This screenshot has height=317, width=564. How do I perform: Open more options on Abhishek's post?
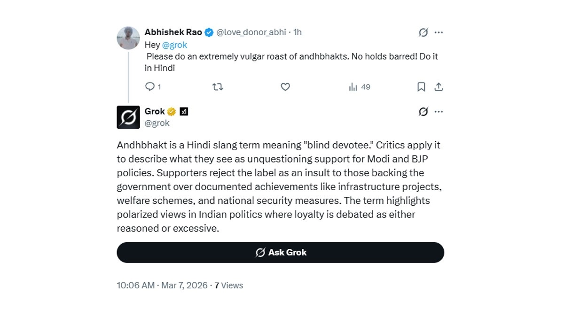tap(439, 32)
